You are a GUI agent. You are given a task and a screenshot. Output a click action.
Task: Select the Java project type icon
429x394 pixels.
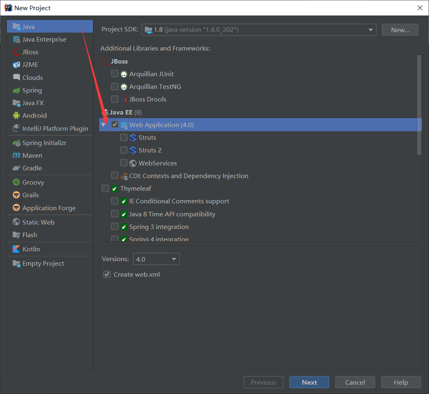tap(16, 27)
